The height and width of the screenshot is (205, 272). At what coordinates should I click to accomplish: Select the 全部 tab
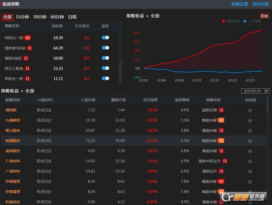point(7,17)
